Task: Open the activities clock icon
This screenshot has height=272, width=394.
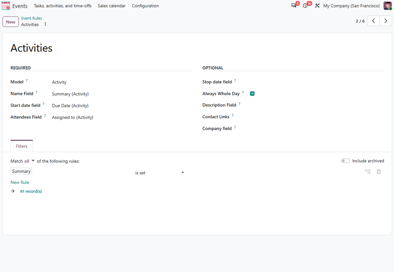Action: click(x=305, y=6)
